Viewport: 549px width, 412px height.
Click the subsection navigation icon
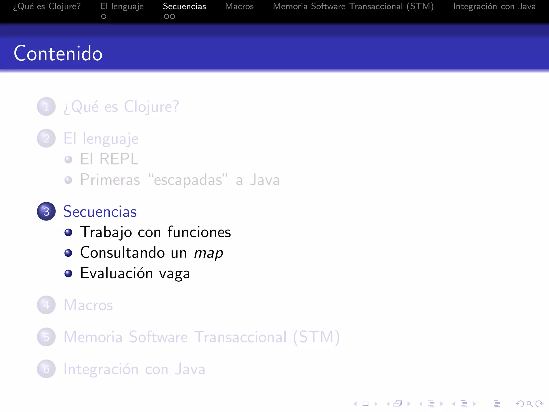pyautogui.click(x=431, y=404)
